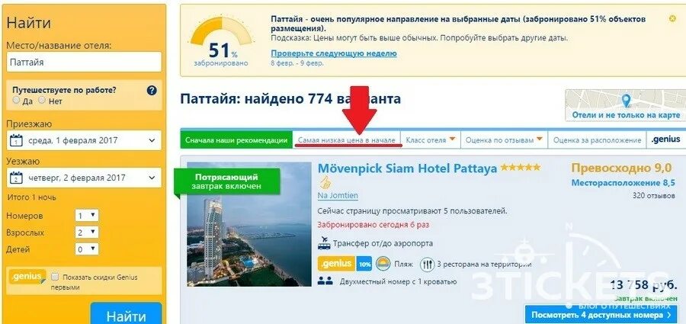The height and width of the screenshot is (324, 686).
Task: Check 'Показать скидки Genius первыми' box
Action: click(55, 277)
